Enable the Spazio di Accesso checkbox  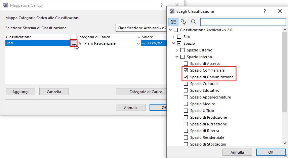click(x=186, y=64)
